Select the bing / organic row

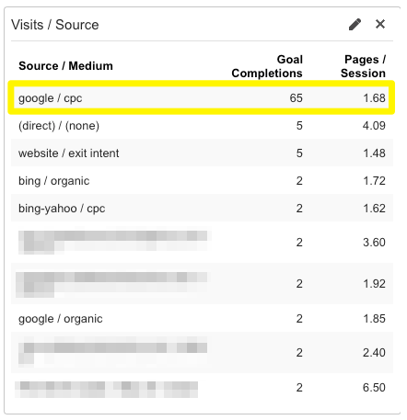tap(202, 181)
